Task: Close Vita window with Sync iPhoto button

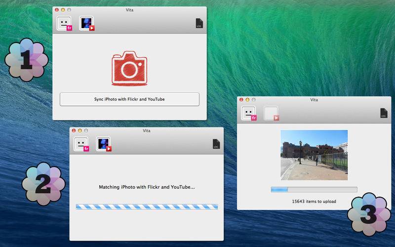Action: (x=57, y=10)
